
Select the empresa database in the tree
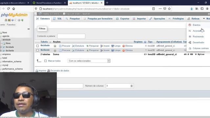6,54
